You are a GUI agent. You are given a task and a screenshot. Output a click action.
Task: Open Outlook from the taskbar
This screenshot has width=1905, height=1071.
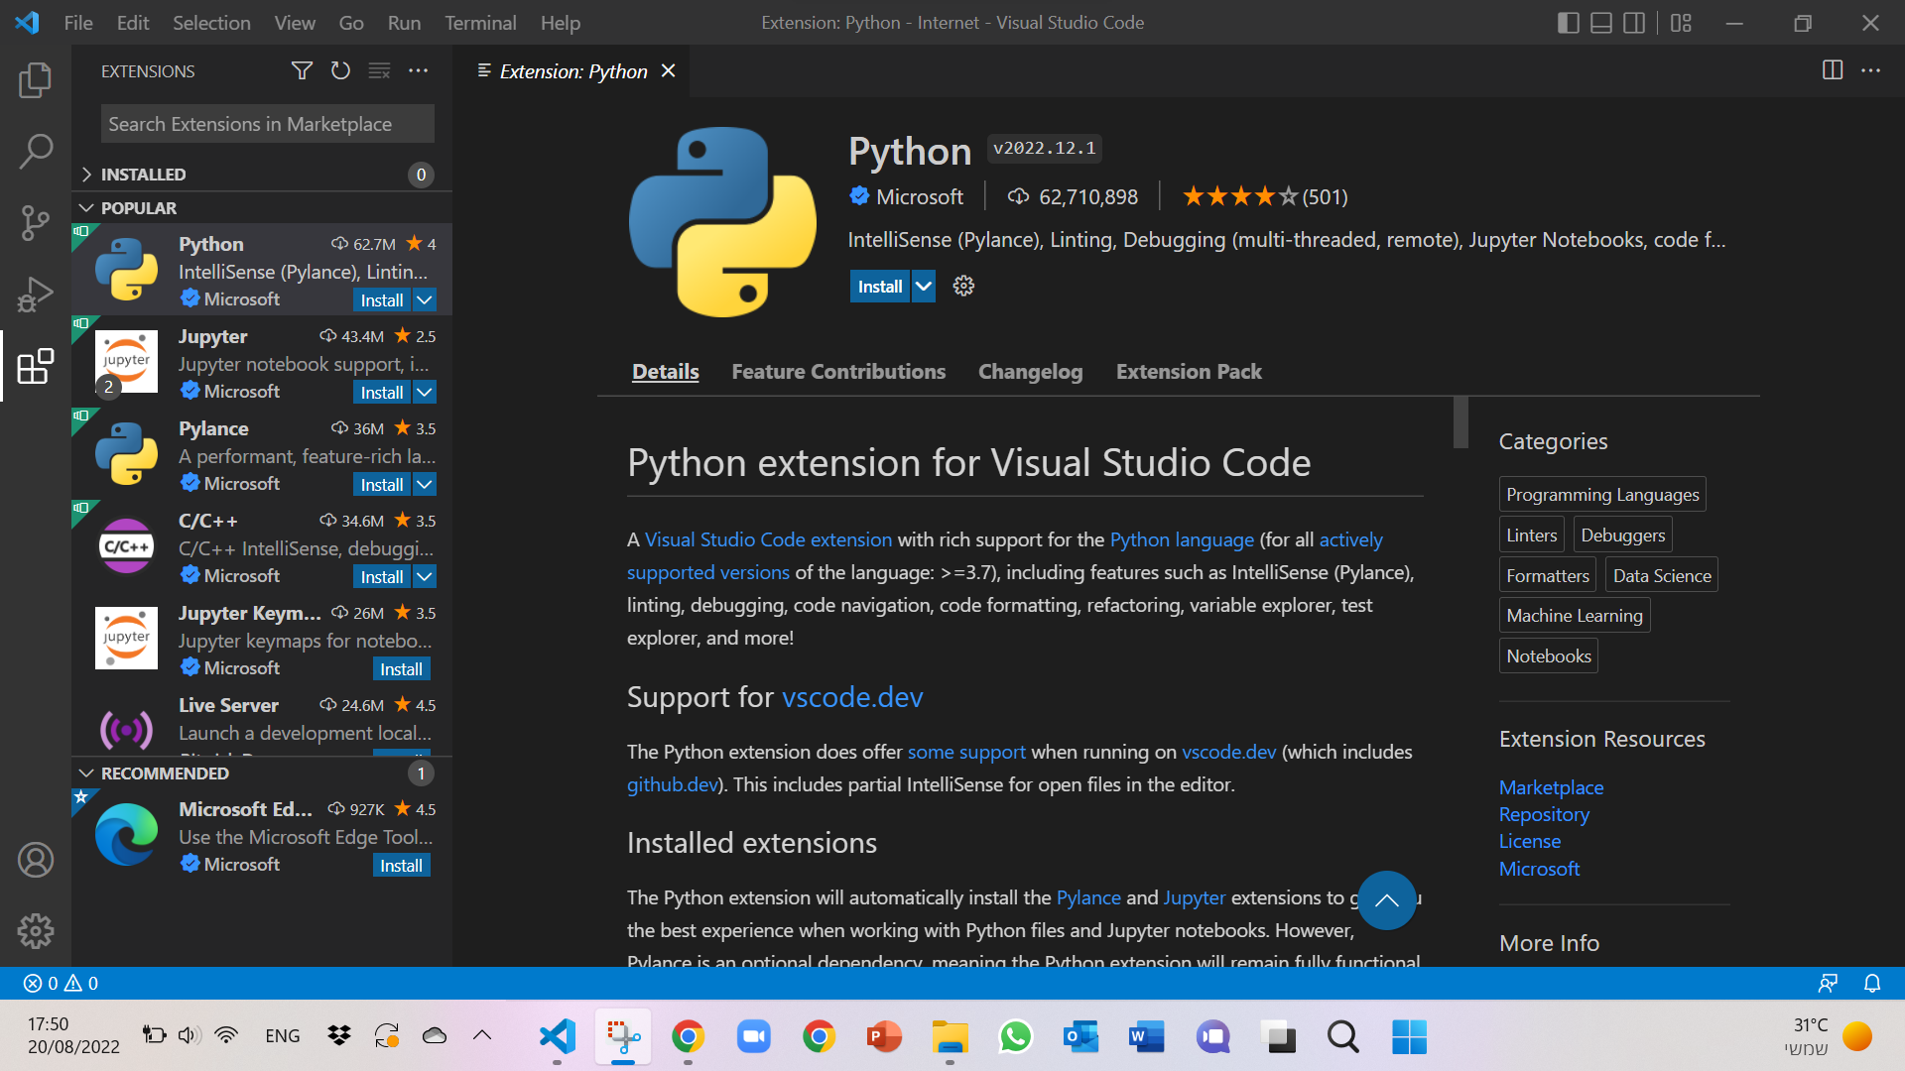pyautogui.click(x=1081, y=1037)
